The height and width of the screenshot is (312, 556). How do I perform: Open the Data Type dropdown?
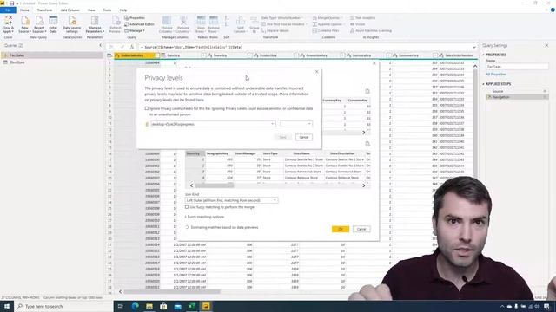tap(282, 17)
